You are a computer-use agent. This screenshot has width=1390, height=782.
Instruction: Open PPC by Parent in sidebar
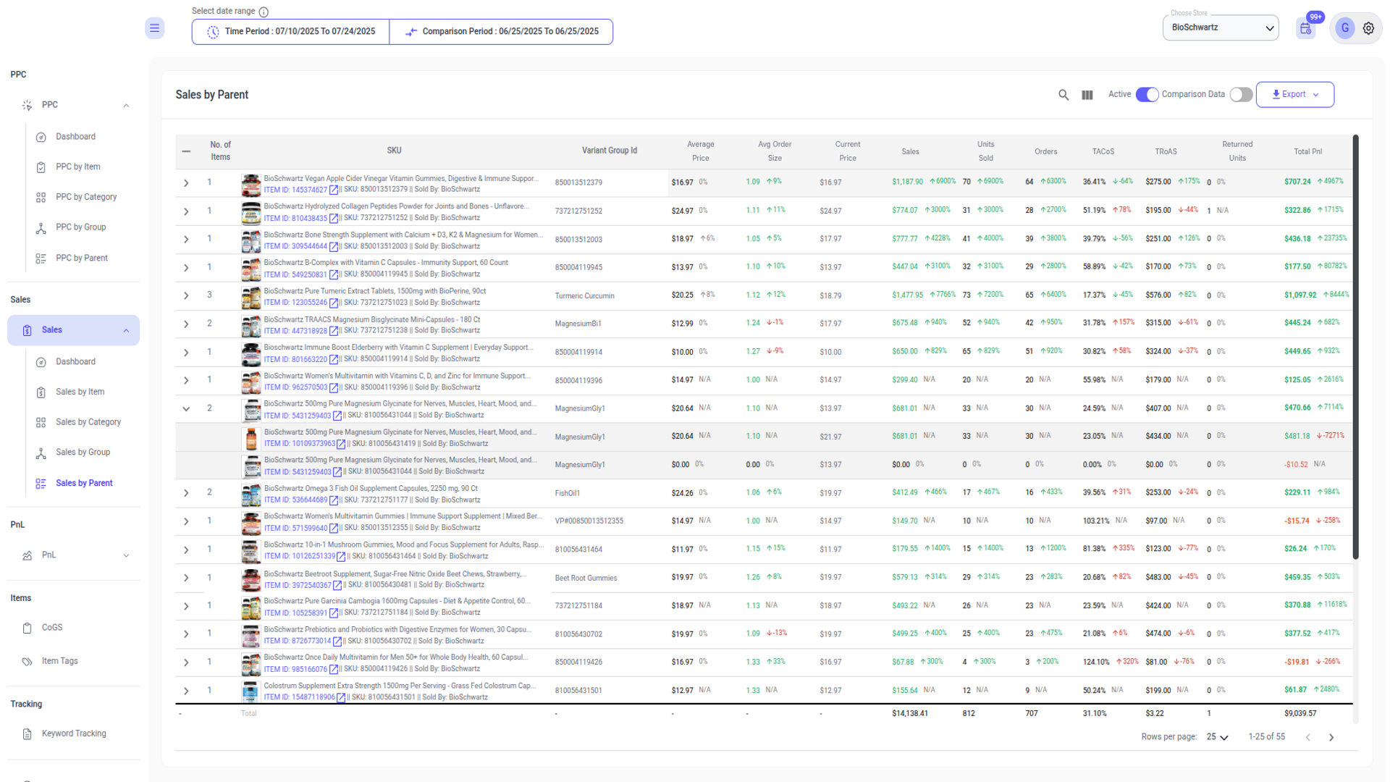coord(81,258)
